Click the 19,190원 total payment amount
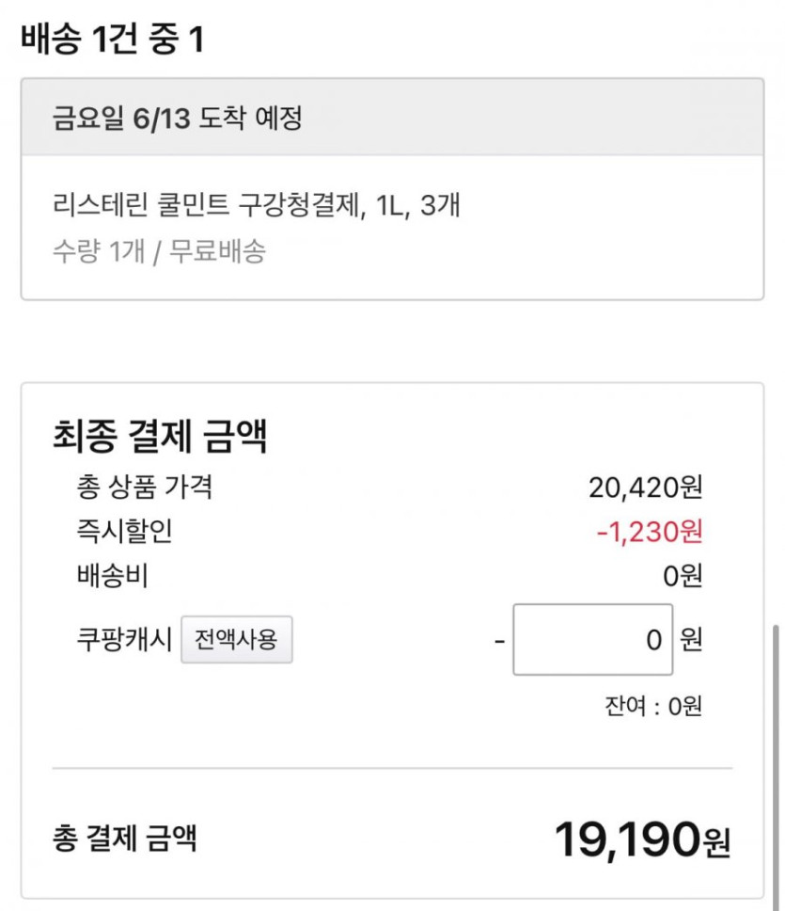785x911 pixels. [641, 839]
